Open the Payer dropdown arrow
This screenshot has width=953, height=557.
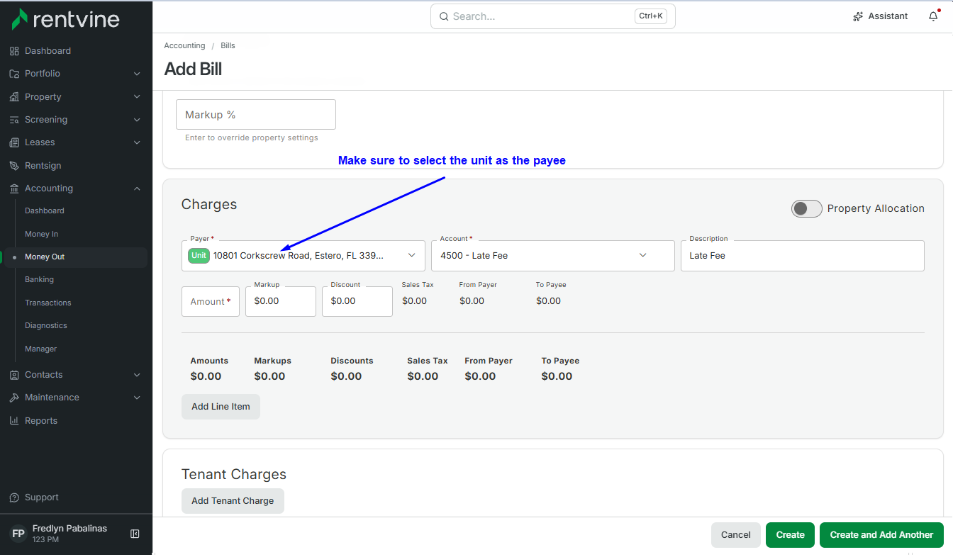[x=411, y=256]
